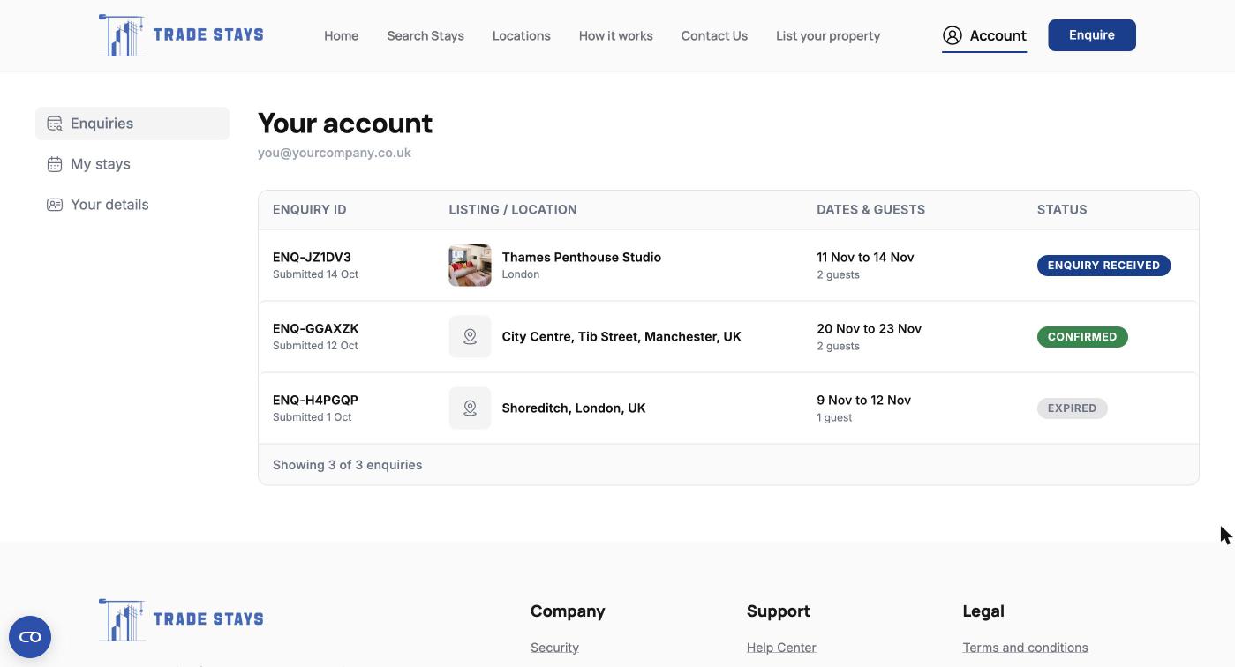Click dates 11 Nov to 14 Nov
The width and height of the screenshot is (1235, 667).
pyautogui.click(x=865, y=258)
